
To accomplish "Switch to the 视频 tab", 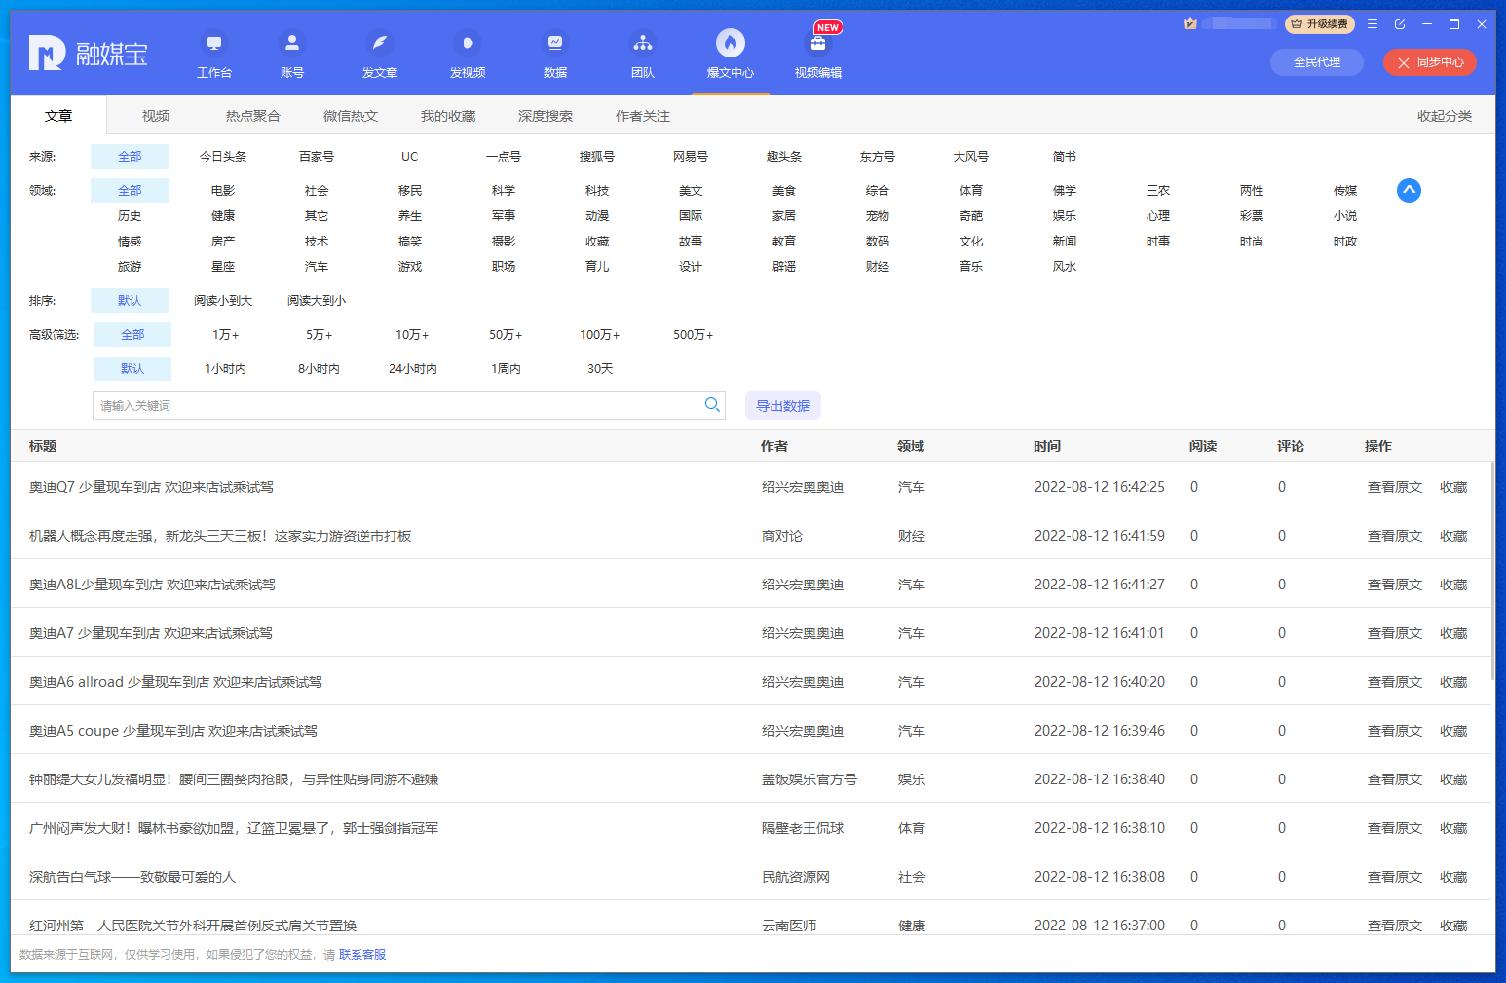I will click(156, 116).
